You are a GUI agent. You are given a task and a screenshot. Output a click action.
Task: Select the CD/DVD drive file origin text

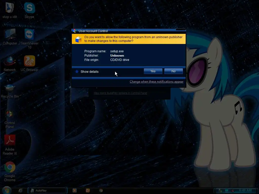[120, 60]
